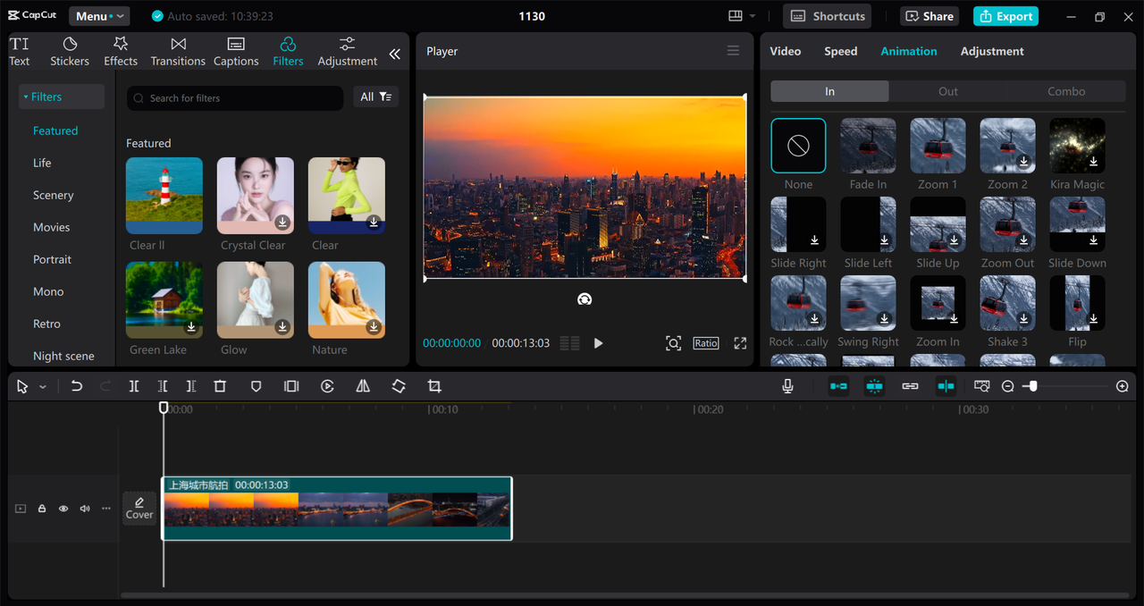This screenshot has height=606, width=1144.
Task: Select the Scenery filter category
Action: [54, 195]
